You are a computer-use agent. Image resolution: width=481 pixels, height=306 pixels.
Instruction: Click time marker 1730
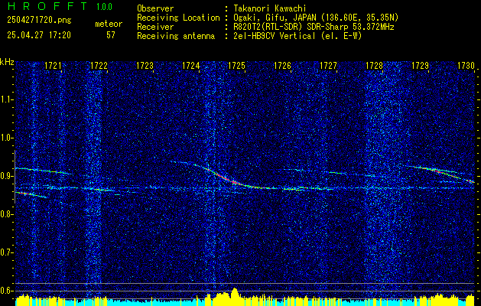(x=466, y=65)
